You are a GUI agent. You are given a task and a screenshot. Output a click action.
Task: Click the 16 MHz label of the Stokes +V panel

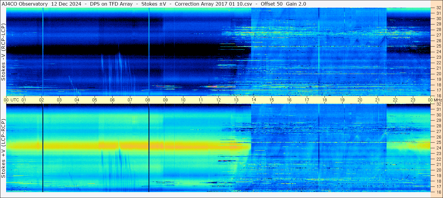click(x=438, y=192)
